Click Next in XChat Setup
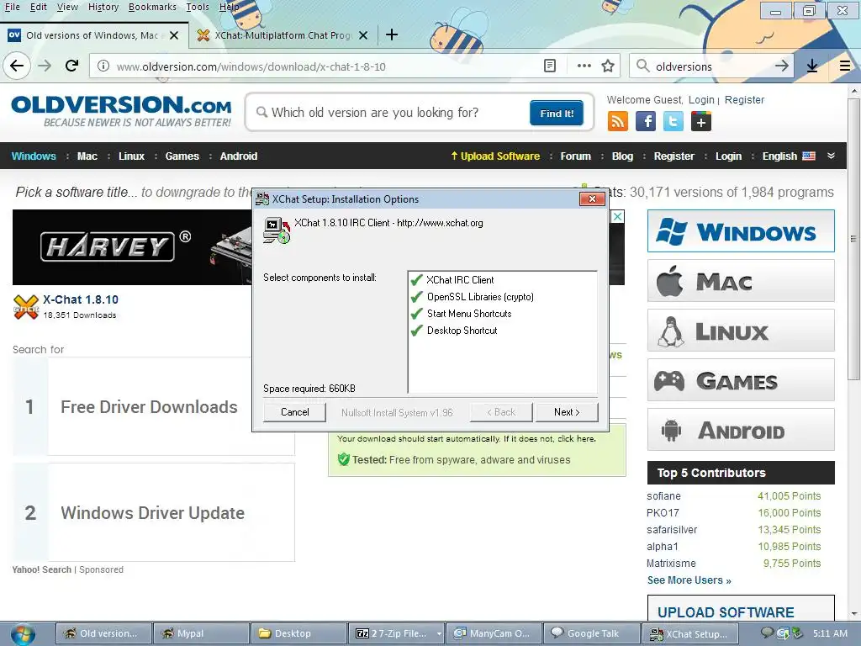Viewport: 861px width, 646px height. [567, 412]
